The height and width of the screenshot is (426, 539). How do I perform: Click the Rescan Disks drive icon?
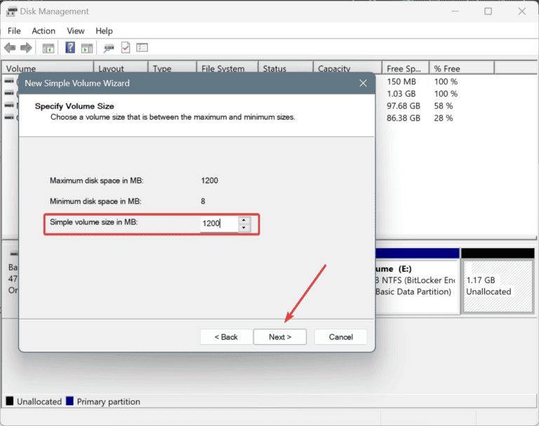109,48
